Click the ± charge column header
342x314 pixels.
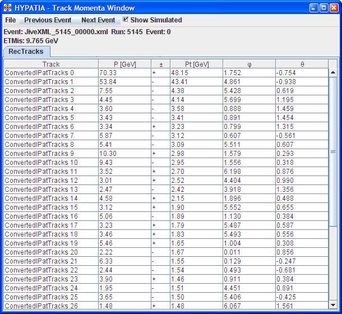coord(161,64)
